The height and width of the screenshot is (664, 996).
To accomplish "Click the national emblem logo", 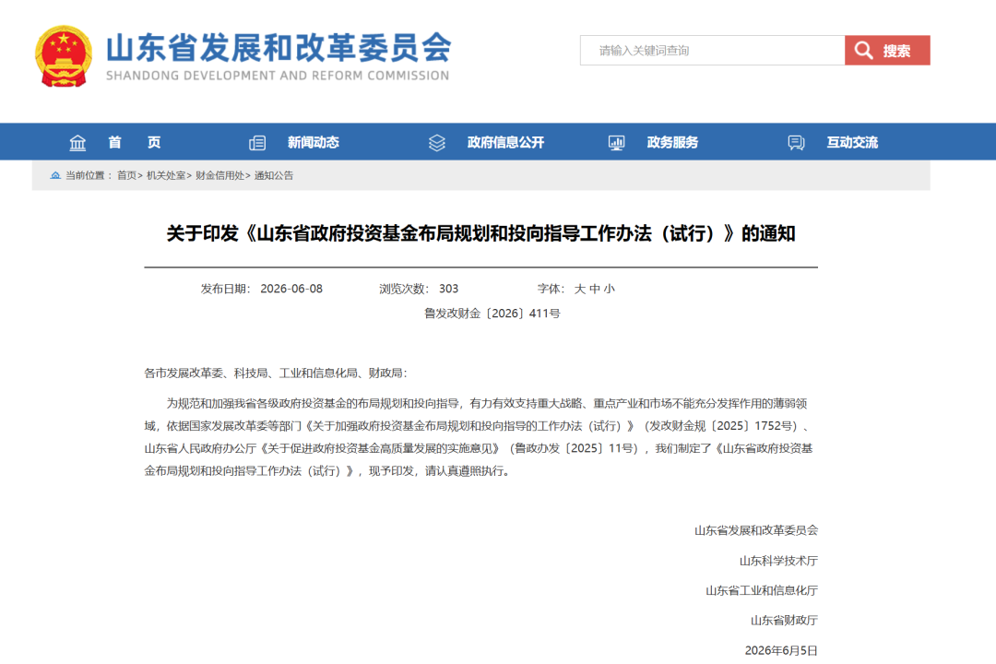I will (x=64, y=56).
